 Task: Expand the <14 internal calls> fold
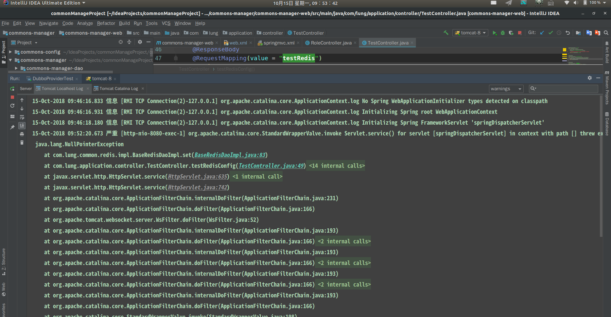pyautogui.click(x=337, y=166)
